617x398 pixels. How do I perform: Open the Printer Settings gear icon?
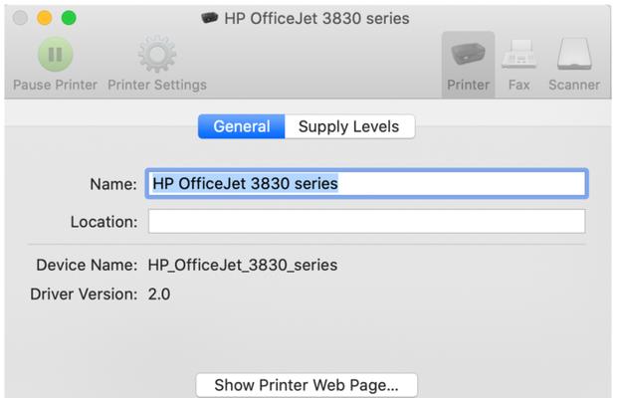pyautogui.click(x=156, y=54)
